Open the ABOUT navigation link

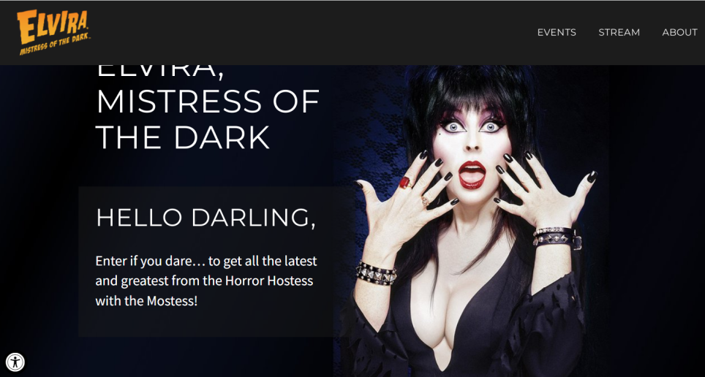tap(679, 32)
